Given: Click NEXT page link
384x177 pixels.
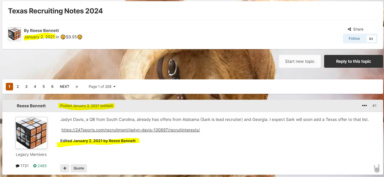Looking at the screenshot, I should 65,87.
